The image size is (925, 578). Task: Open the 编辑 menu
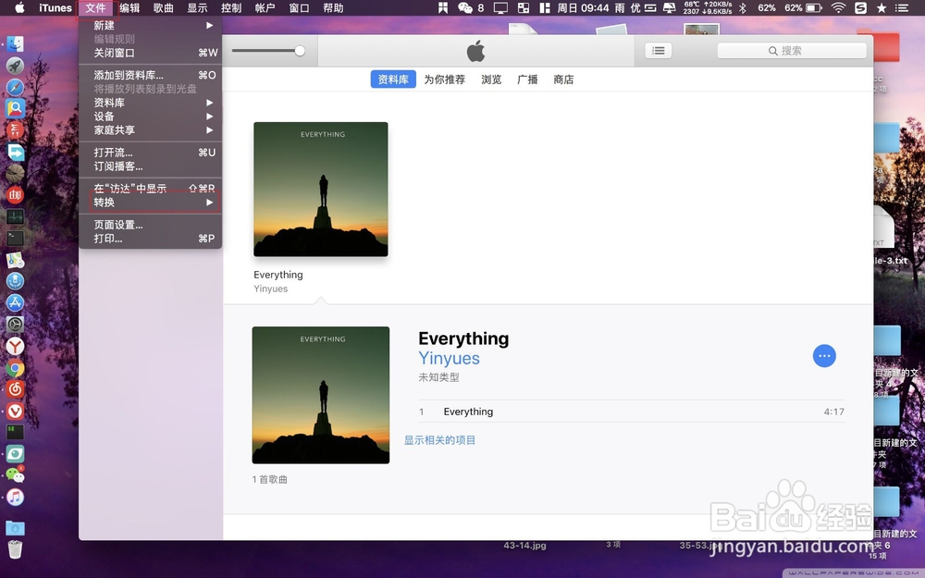click(129, 8)
